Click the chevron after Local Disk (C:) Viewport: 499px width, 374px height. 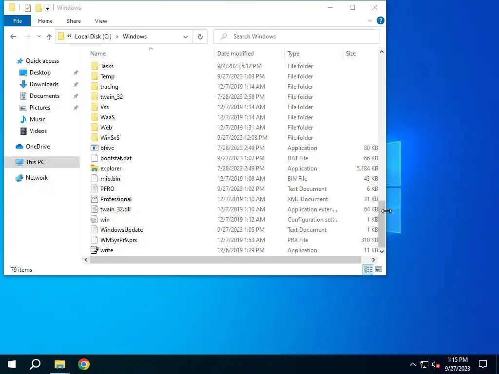pos(117,37)
